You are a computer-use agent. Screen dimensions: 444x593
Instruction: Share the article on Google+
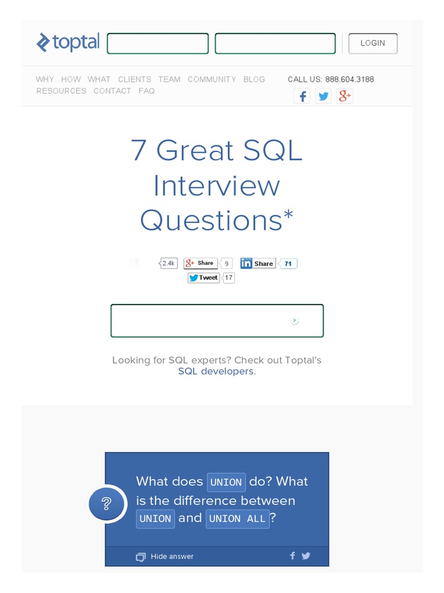pyautogui.click(x=201, y=263)
